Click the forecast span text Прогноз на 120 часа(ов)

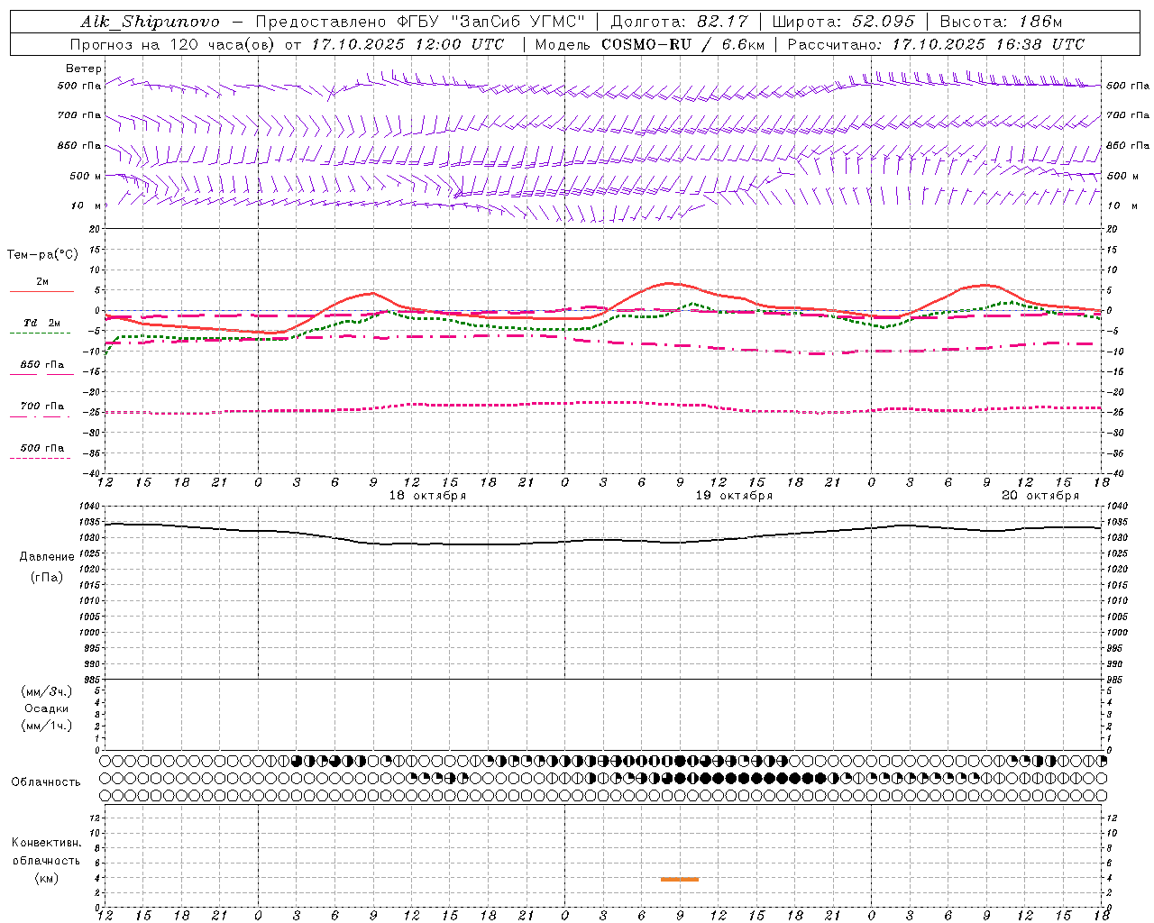coord(173,44)
